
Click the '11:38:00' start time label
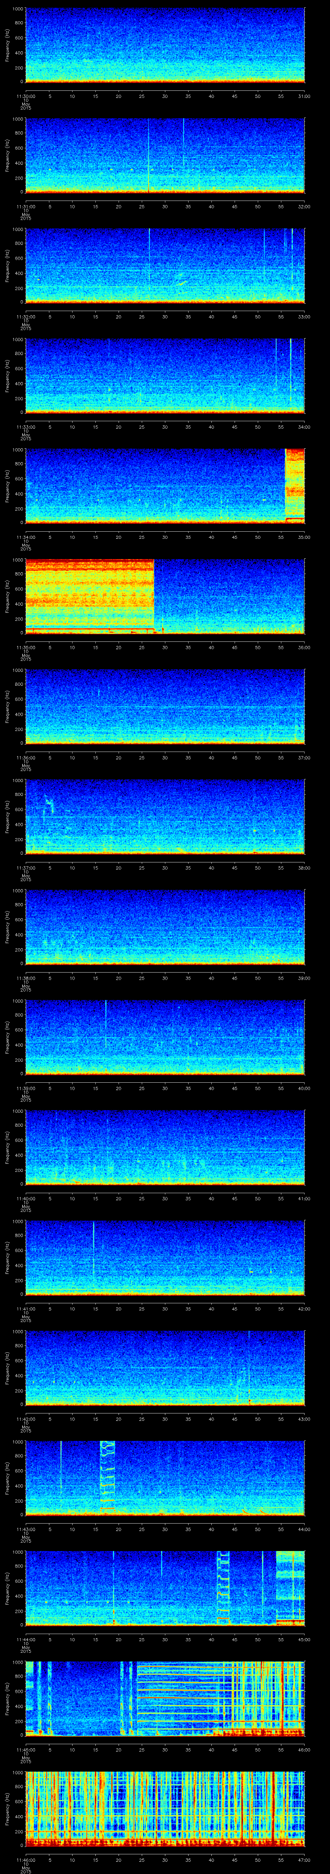[25, 978]
